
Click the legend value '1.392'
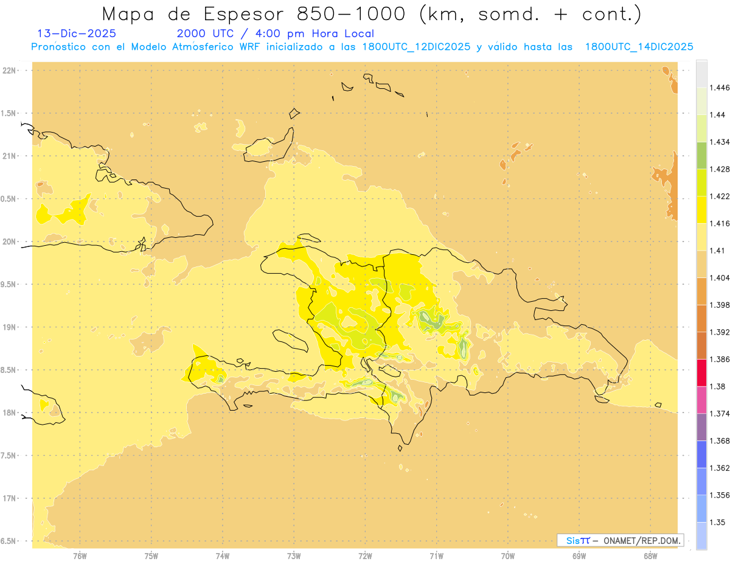click(x=719, y=332)
